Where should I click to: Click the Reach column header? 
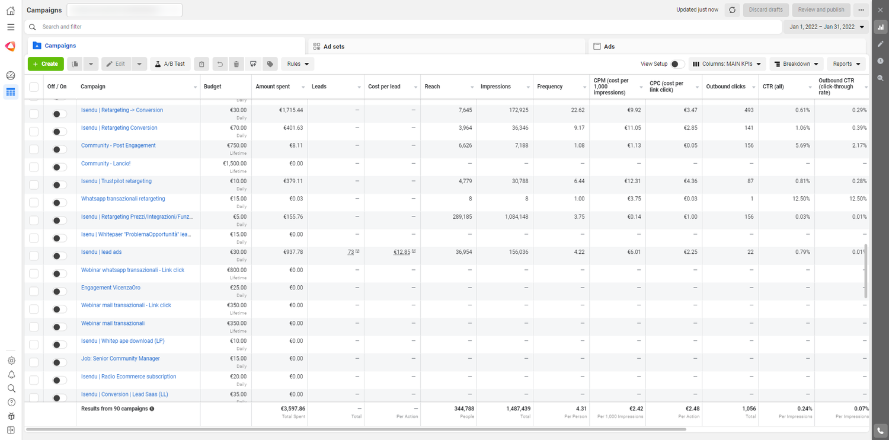pyautogui.click(x=449, y=87)
